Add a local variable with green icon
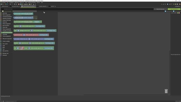181x102 pixels. click(178, 13)
